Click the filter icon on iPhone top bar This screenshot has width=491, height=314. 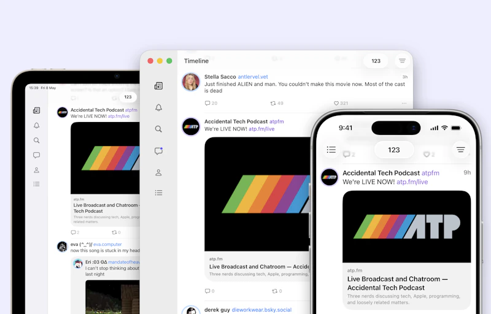(x=460, y=150)
